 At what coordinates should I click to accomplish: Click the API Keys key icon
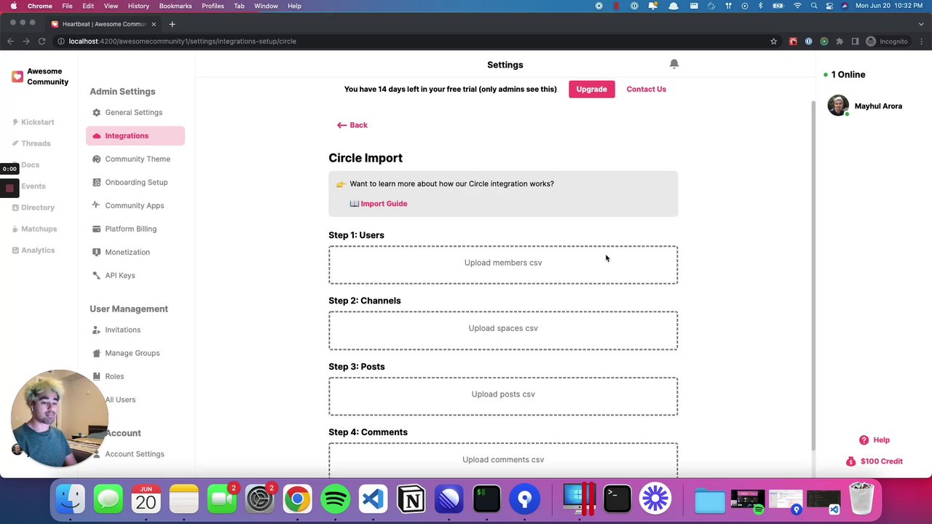(x=96, y=275)
